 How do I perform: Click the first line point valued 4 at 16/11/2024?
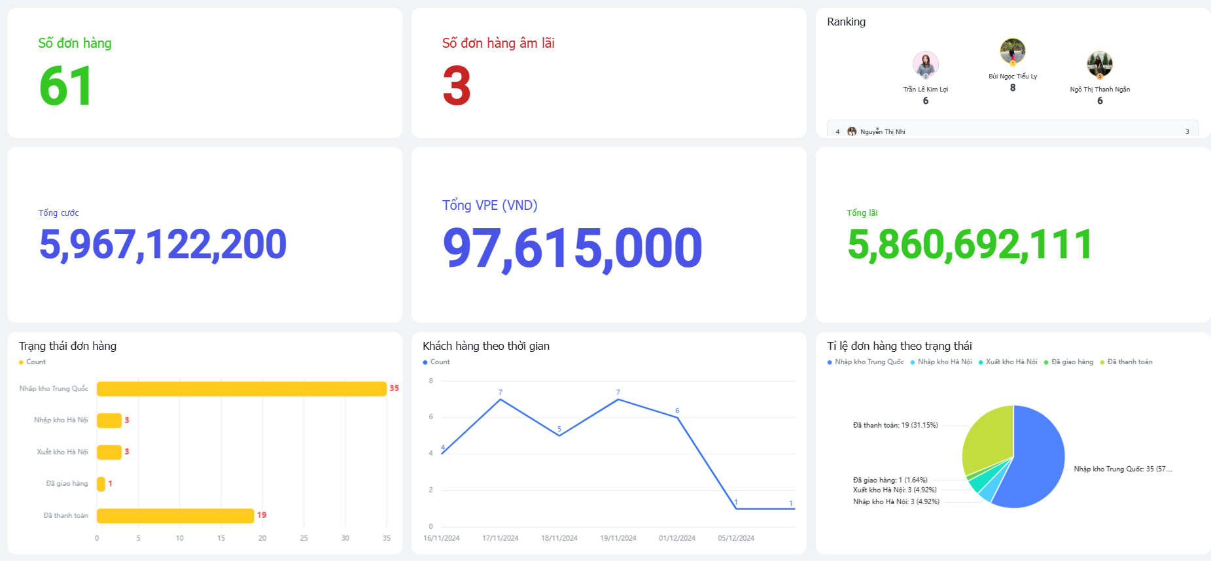point(442,453)
